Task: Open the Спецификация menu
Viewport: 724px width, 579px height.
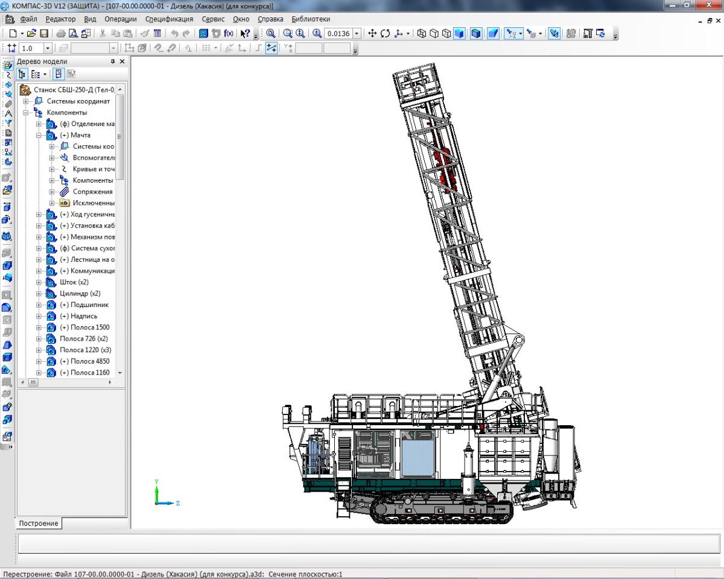Action: [x=169, y=19]
